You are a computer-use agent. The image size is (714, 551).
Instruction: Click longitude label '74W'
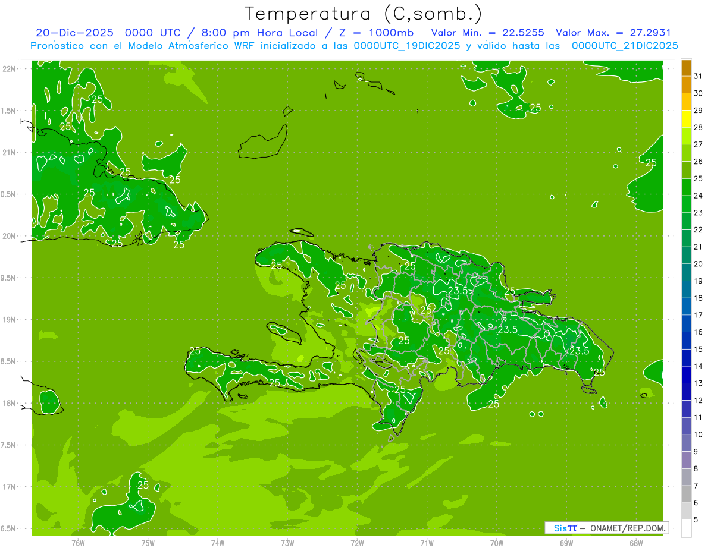pyautogui.click(x=218, y=543)
